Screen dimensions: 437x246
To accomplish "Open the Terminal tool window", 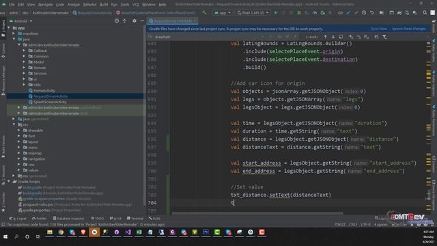I will click(x=135, y=219).
